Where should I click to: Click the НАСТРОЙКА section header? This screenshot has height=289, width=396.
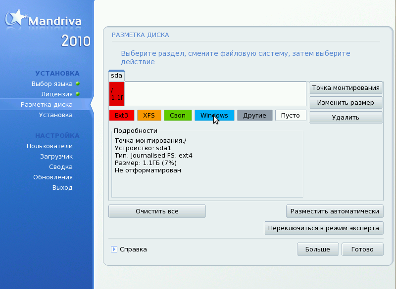click(57, 135)
